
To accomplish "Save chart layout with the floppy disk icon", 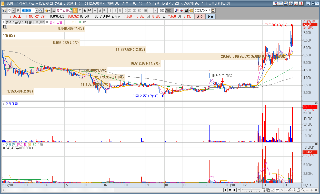I will [186, 11].
